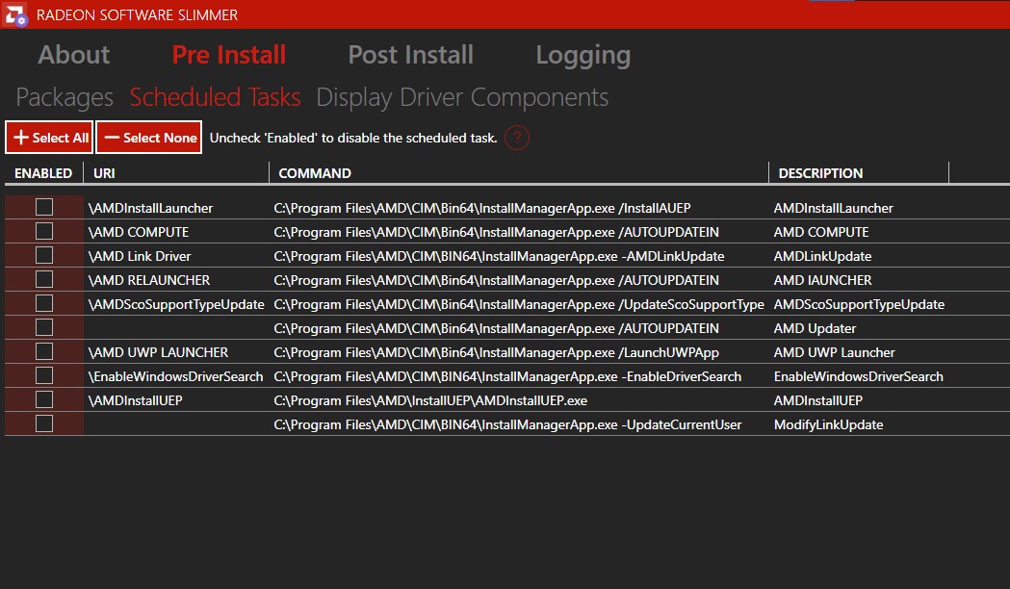Toggle the AMD COMPUTE task checkbox

pyautogui.click(x=44, y=231)
